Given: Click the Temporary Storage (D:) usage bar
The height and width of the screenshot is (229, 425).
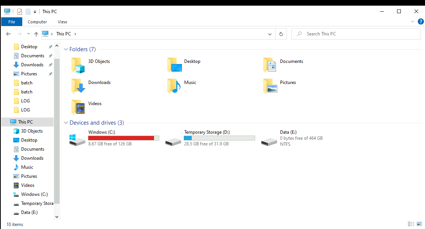Looking at the screenshot, I should tap(220, 138).
